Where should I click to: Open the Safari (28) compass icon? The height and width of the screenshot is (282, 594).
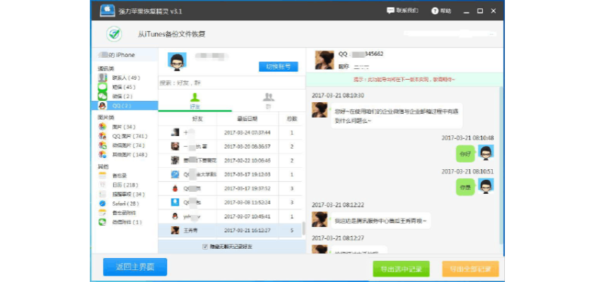pyautogui.click(x=103, y=204)
